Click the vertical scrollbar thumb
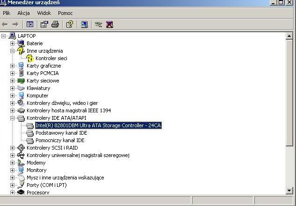This screenshot has height=206, width=296. [289, 93]
